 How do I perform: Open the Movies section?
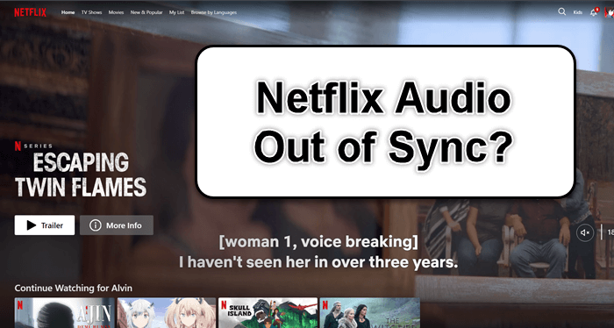click(117, 12)
